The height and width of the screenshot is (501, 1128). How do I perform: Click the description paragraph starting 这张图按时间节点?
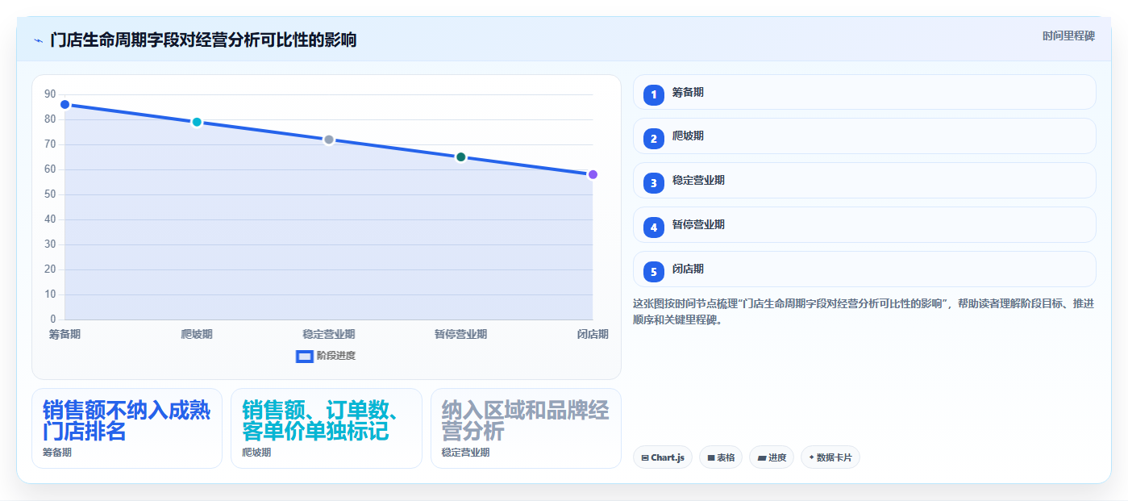pyautogui.click(x=864, y=311)
